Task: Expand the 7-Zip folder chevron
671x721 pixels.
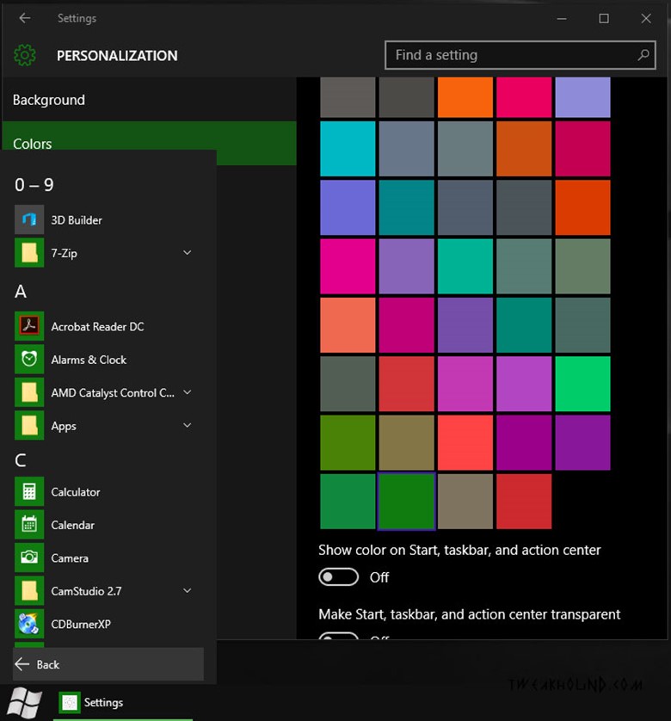Action: [187, 253]
